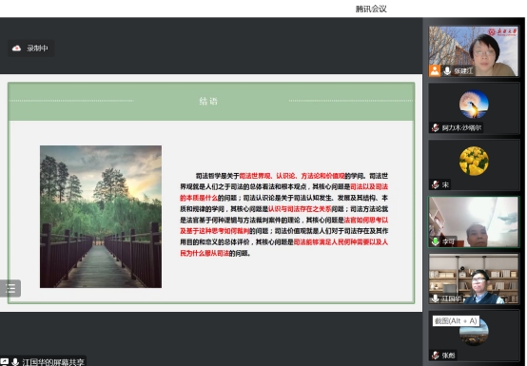Click the muted mic icon beside 阿力木·沙塔尔
This screenshot has height=366, width=527.
pyautogui.click(x=436, y=127)
